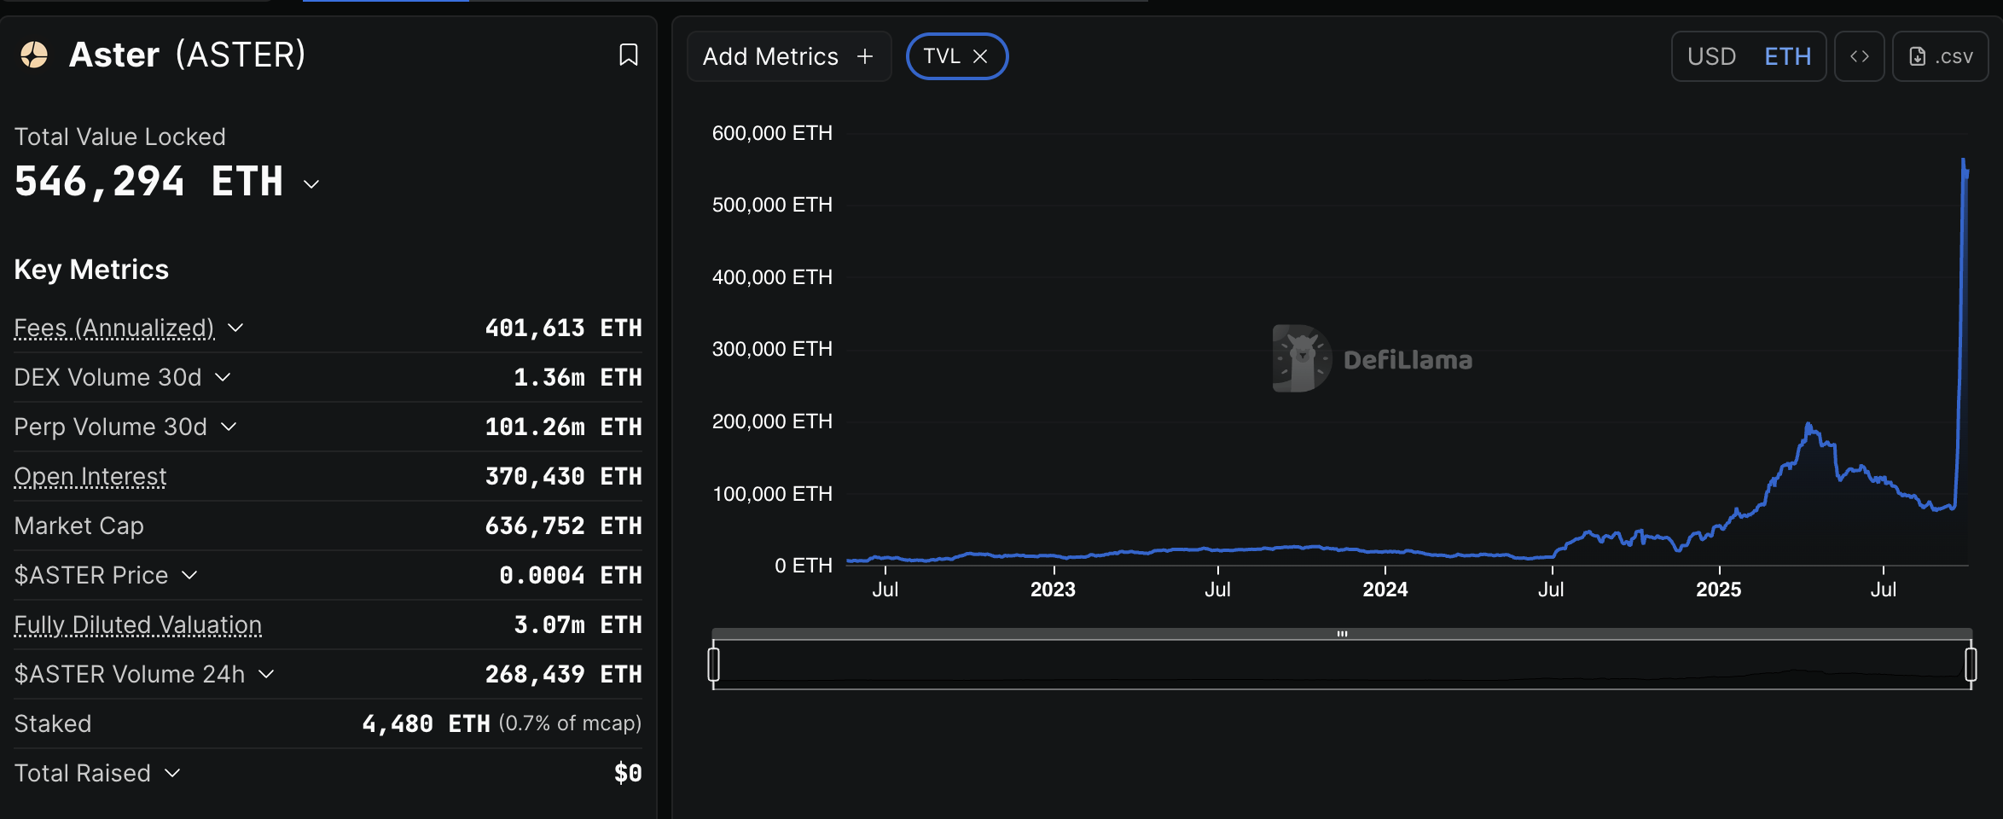Click the Fully Diluted Valuation label
The width and height of the screenshot is (2003, 819).
tap(137, 624)
